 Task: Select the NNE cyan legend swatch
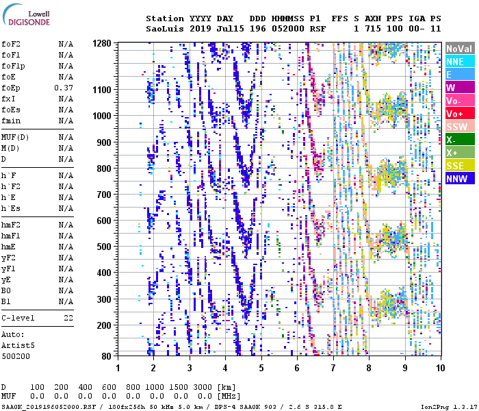pyautogui.click(x=460, y=62)
